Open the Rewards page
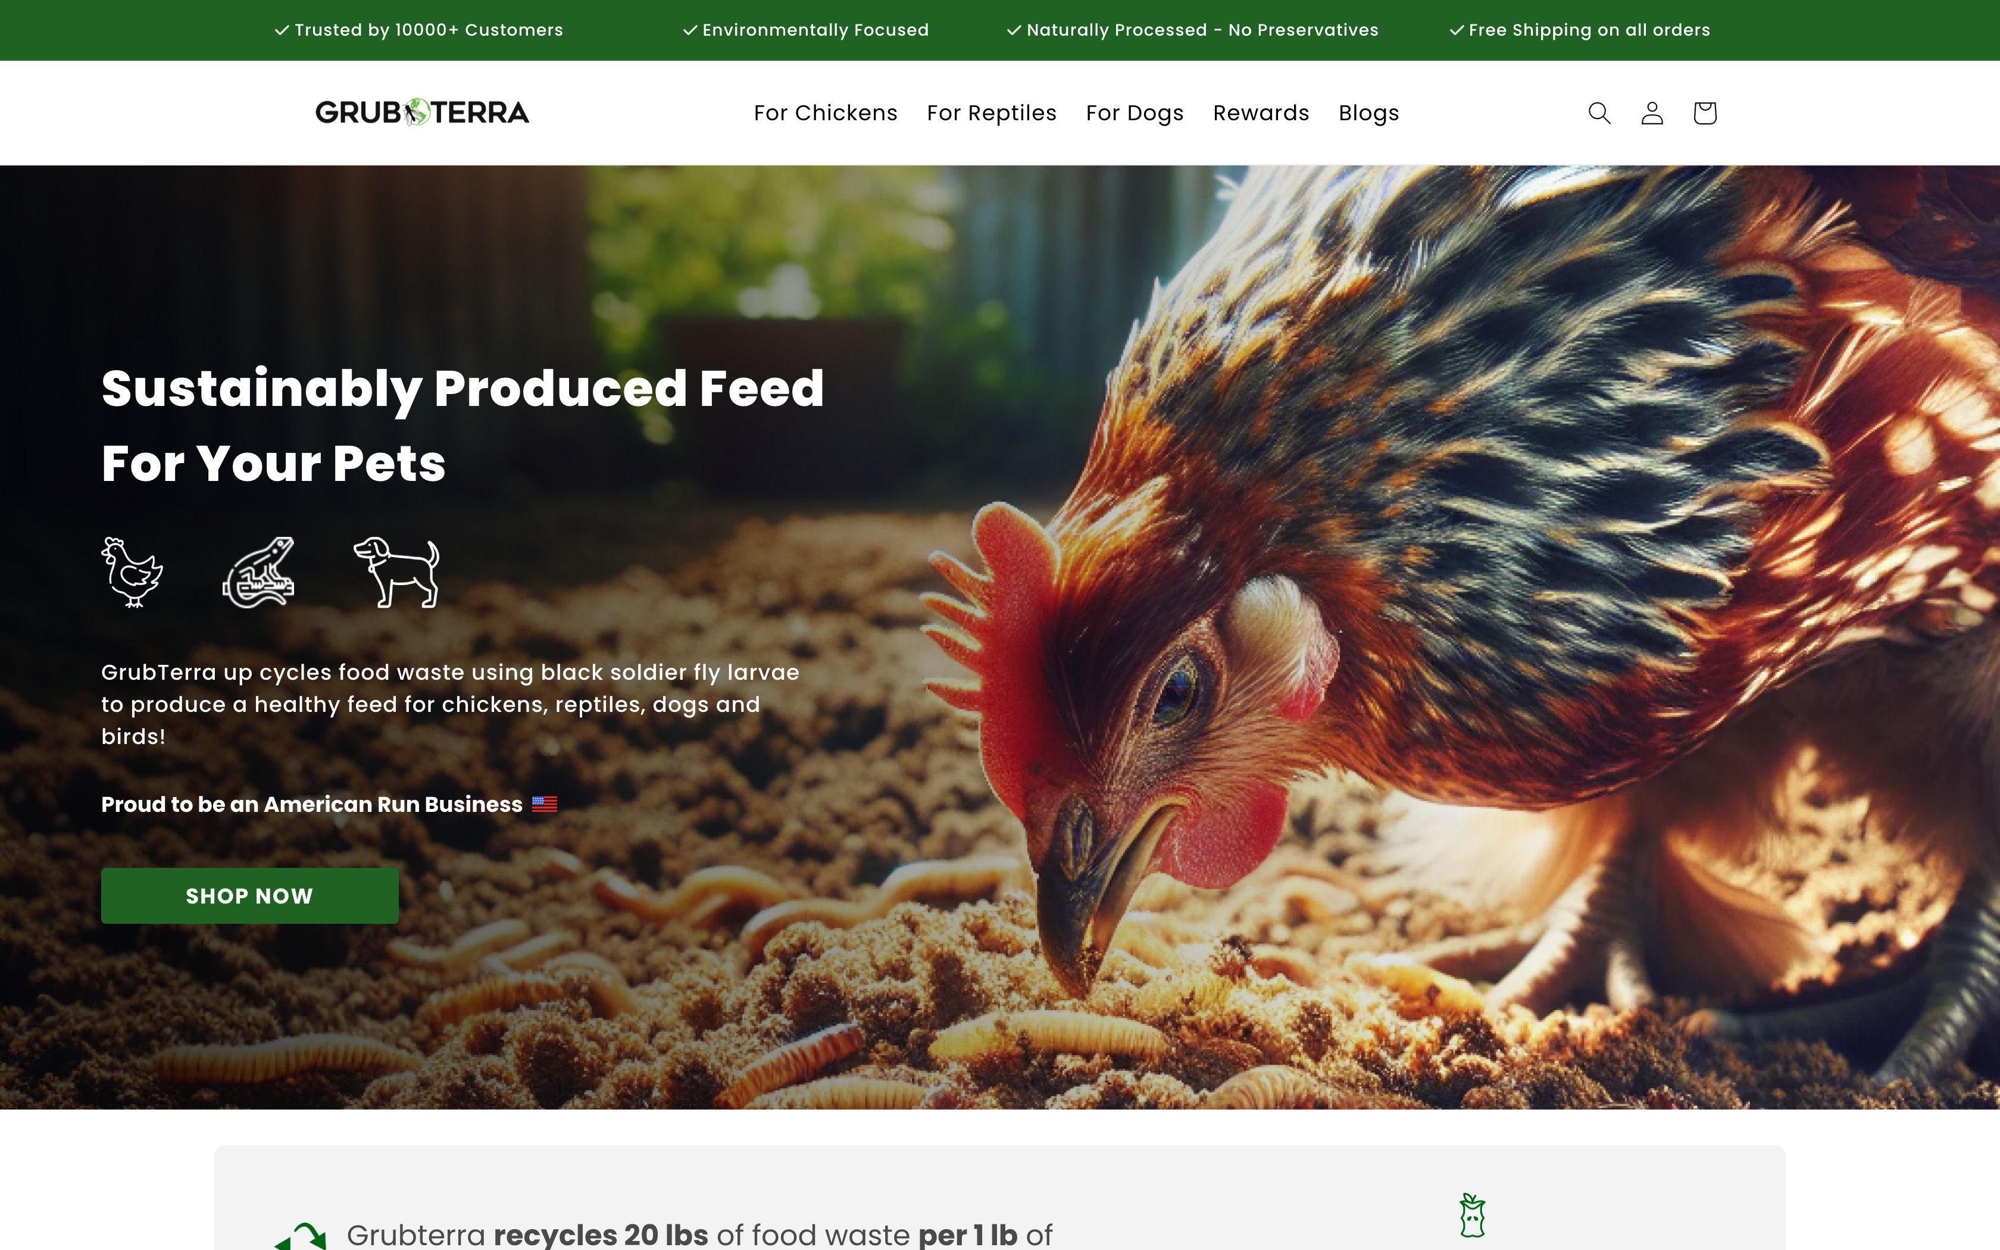Screen dimensions: 2000x1250 coord(1260,113)
